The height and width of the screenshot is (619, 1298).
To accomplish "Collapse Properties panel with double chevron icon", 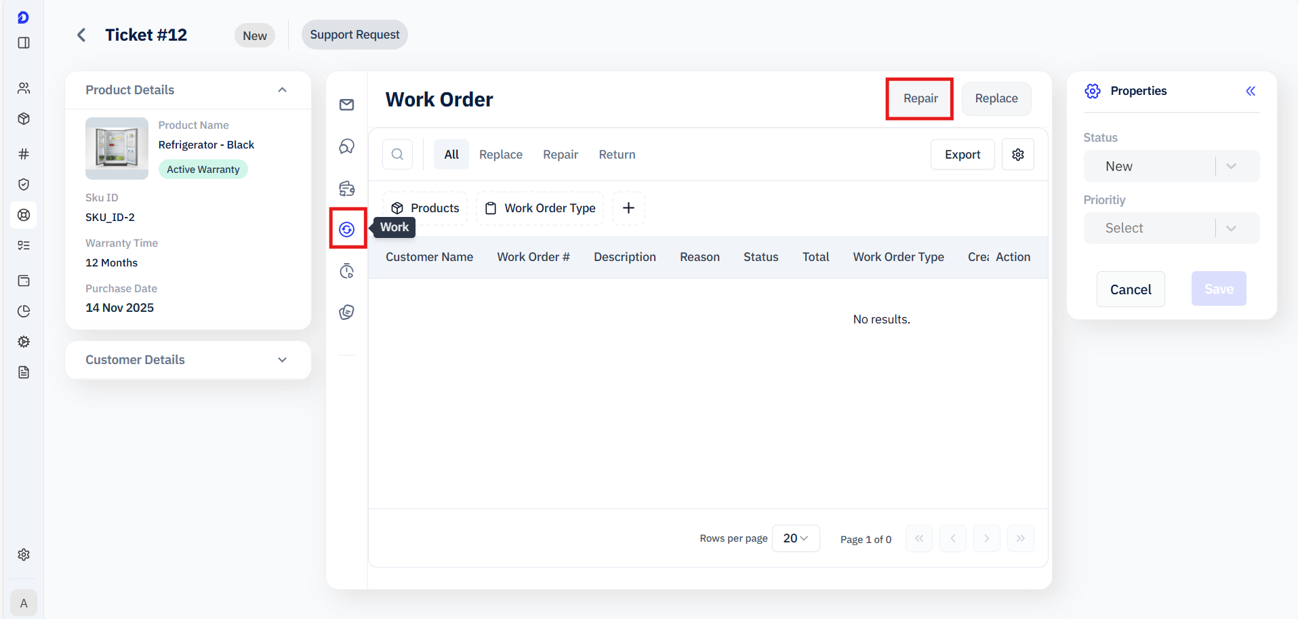I will [x=1251, y=91].
